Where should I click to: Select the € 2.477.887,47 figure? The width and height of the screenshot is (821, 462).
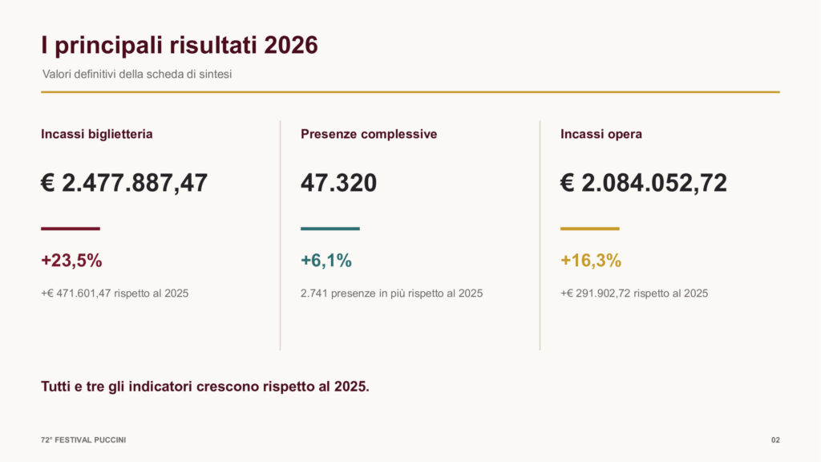124,184
